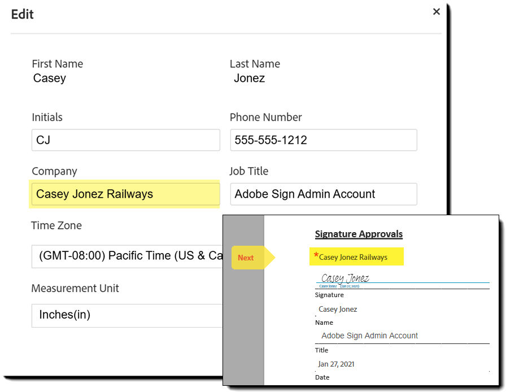Select the Signature Approvals heading

point(358,234)
